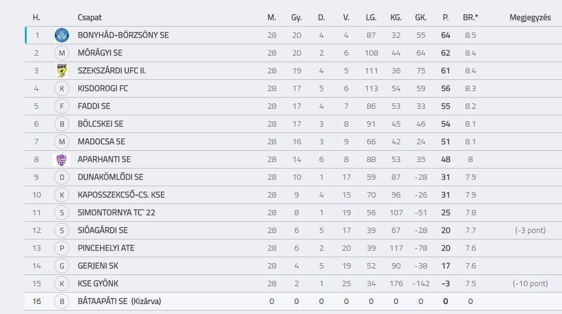The width and height of the screenshot is (562, 314).
Task: Open Kaposszekcső-Cs. KSE team page
Action: (121, 195)
